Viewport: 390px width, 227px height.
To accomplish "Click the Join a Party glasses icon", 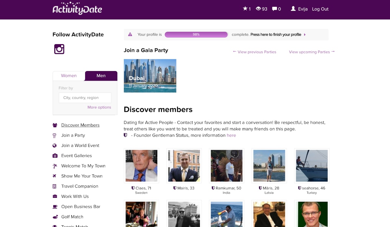I will tap(55, 135).
